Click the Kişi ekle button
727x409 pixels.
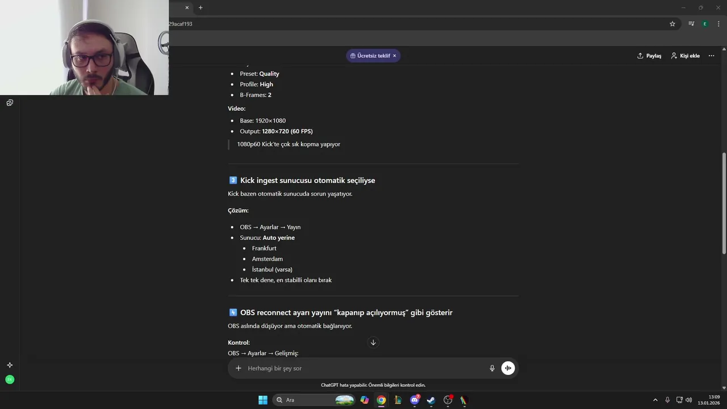(x=685, y=56)
